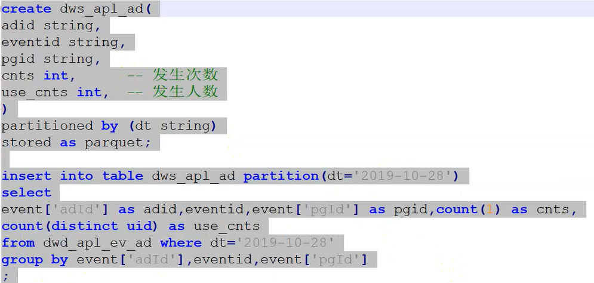The width and height of the screenshot is (594, 283).
Task: Click the closing parenthesis line after use_cnts
Action: point(5,109)
